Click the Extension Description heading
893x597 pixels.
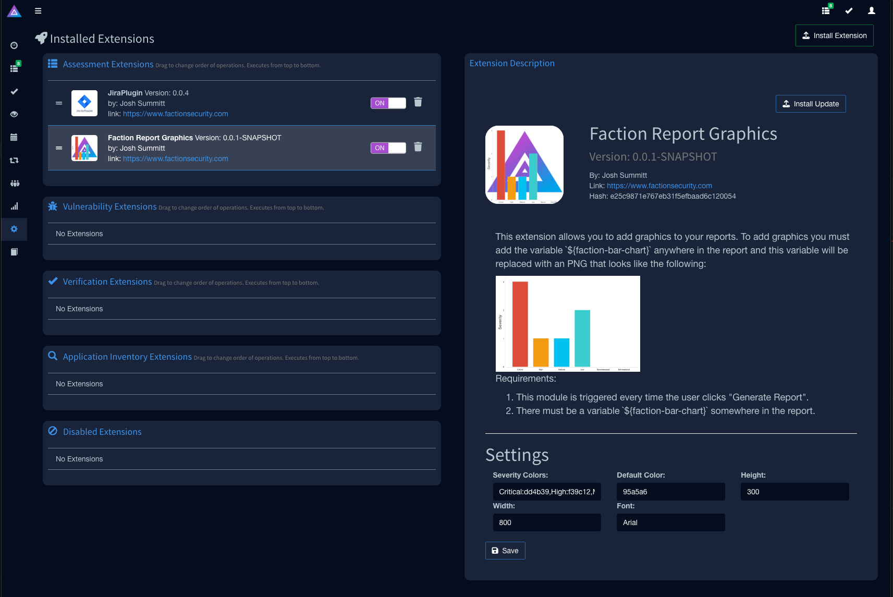click(x=512, y=63)
